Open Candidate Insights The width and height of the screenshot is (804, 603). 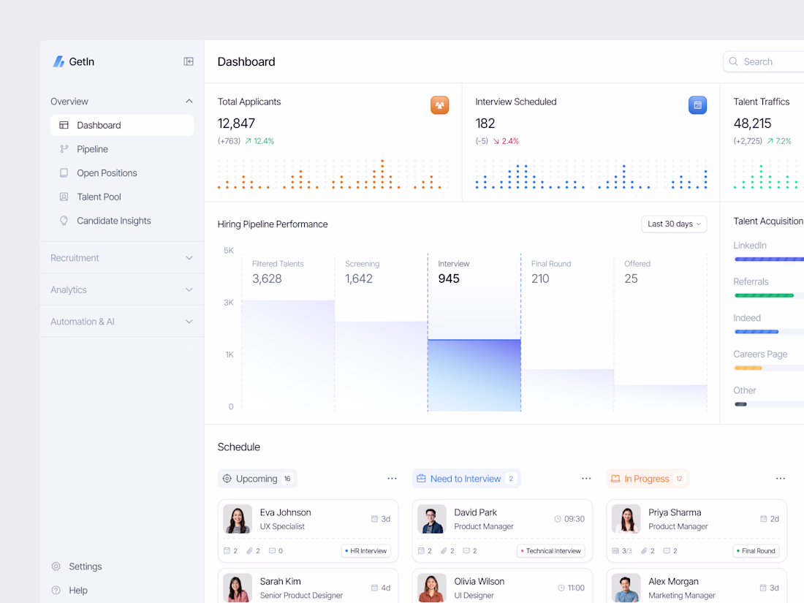122,221
